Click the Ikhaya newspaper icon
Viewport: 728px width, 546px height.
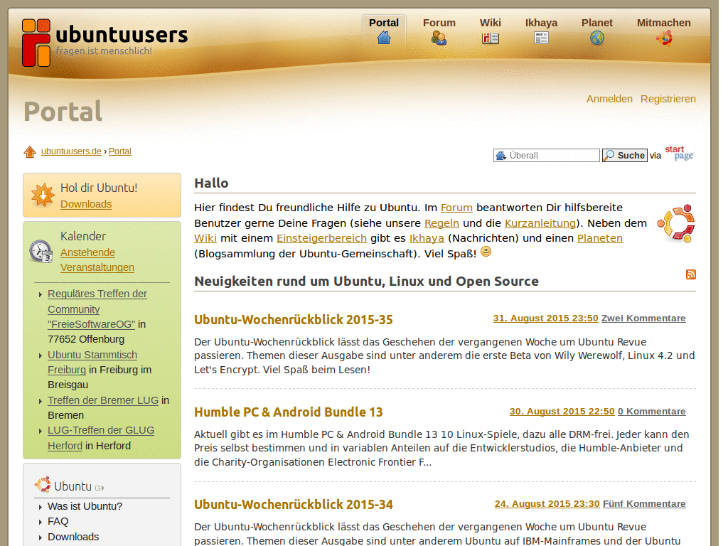pyautogui.click(x=541, y=38)
